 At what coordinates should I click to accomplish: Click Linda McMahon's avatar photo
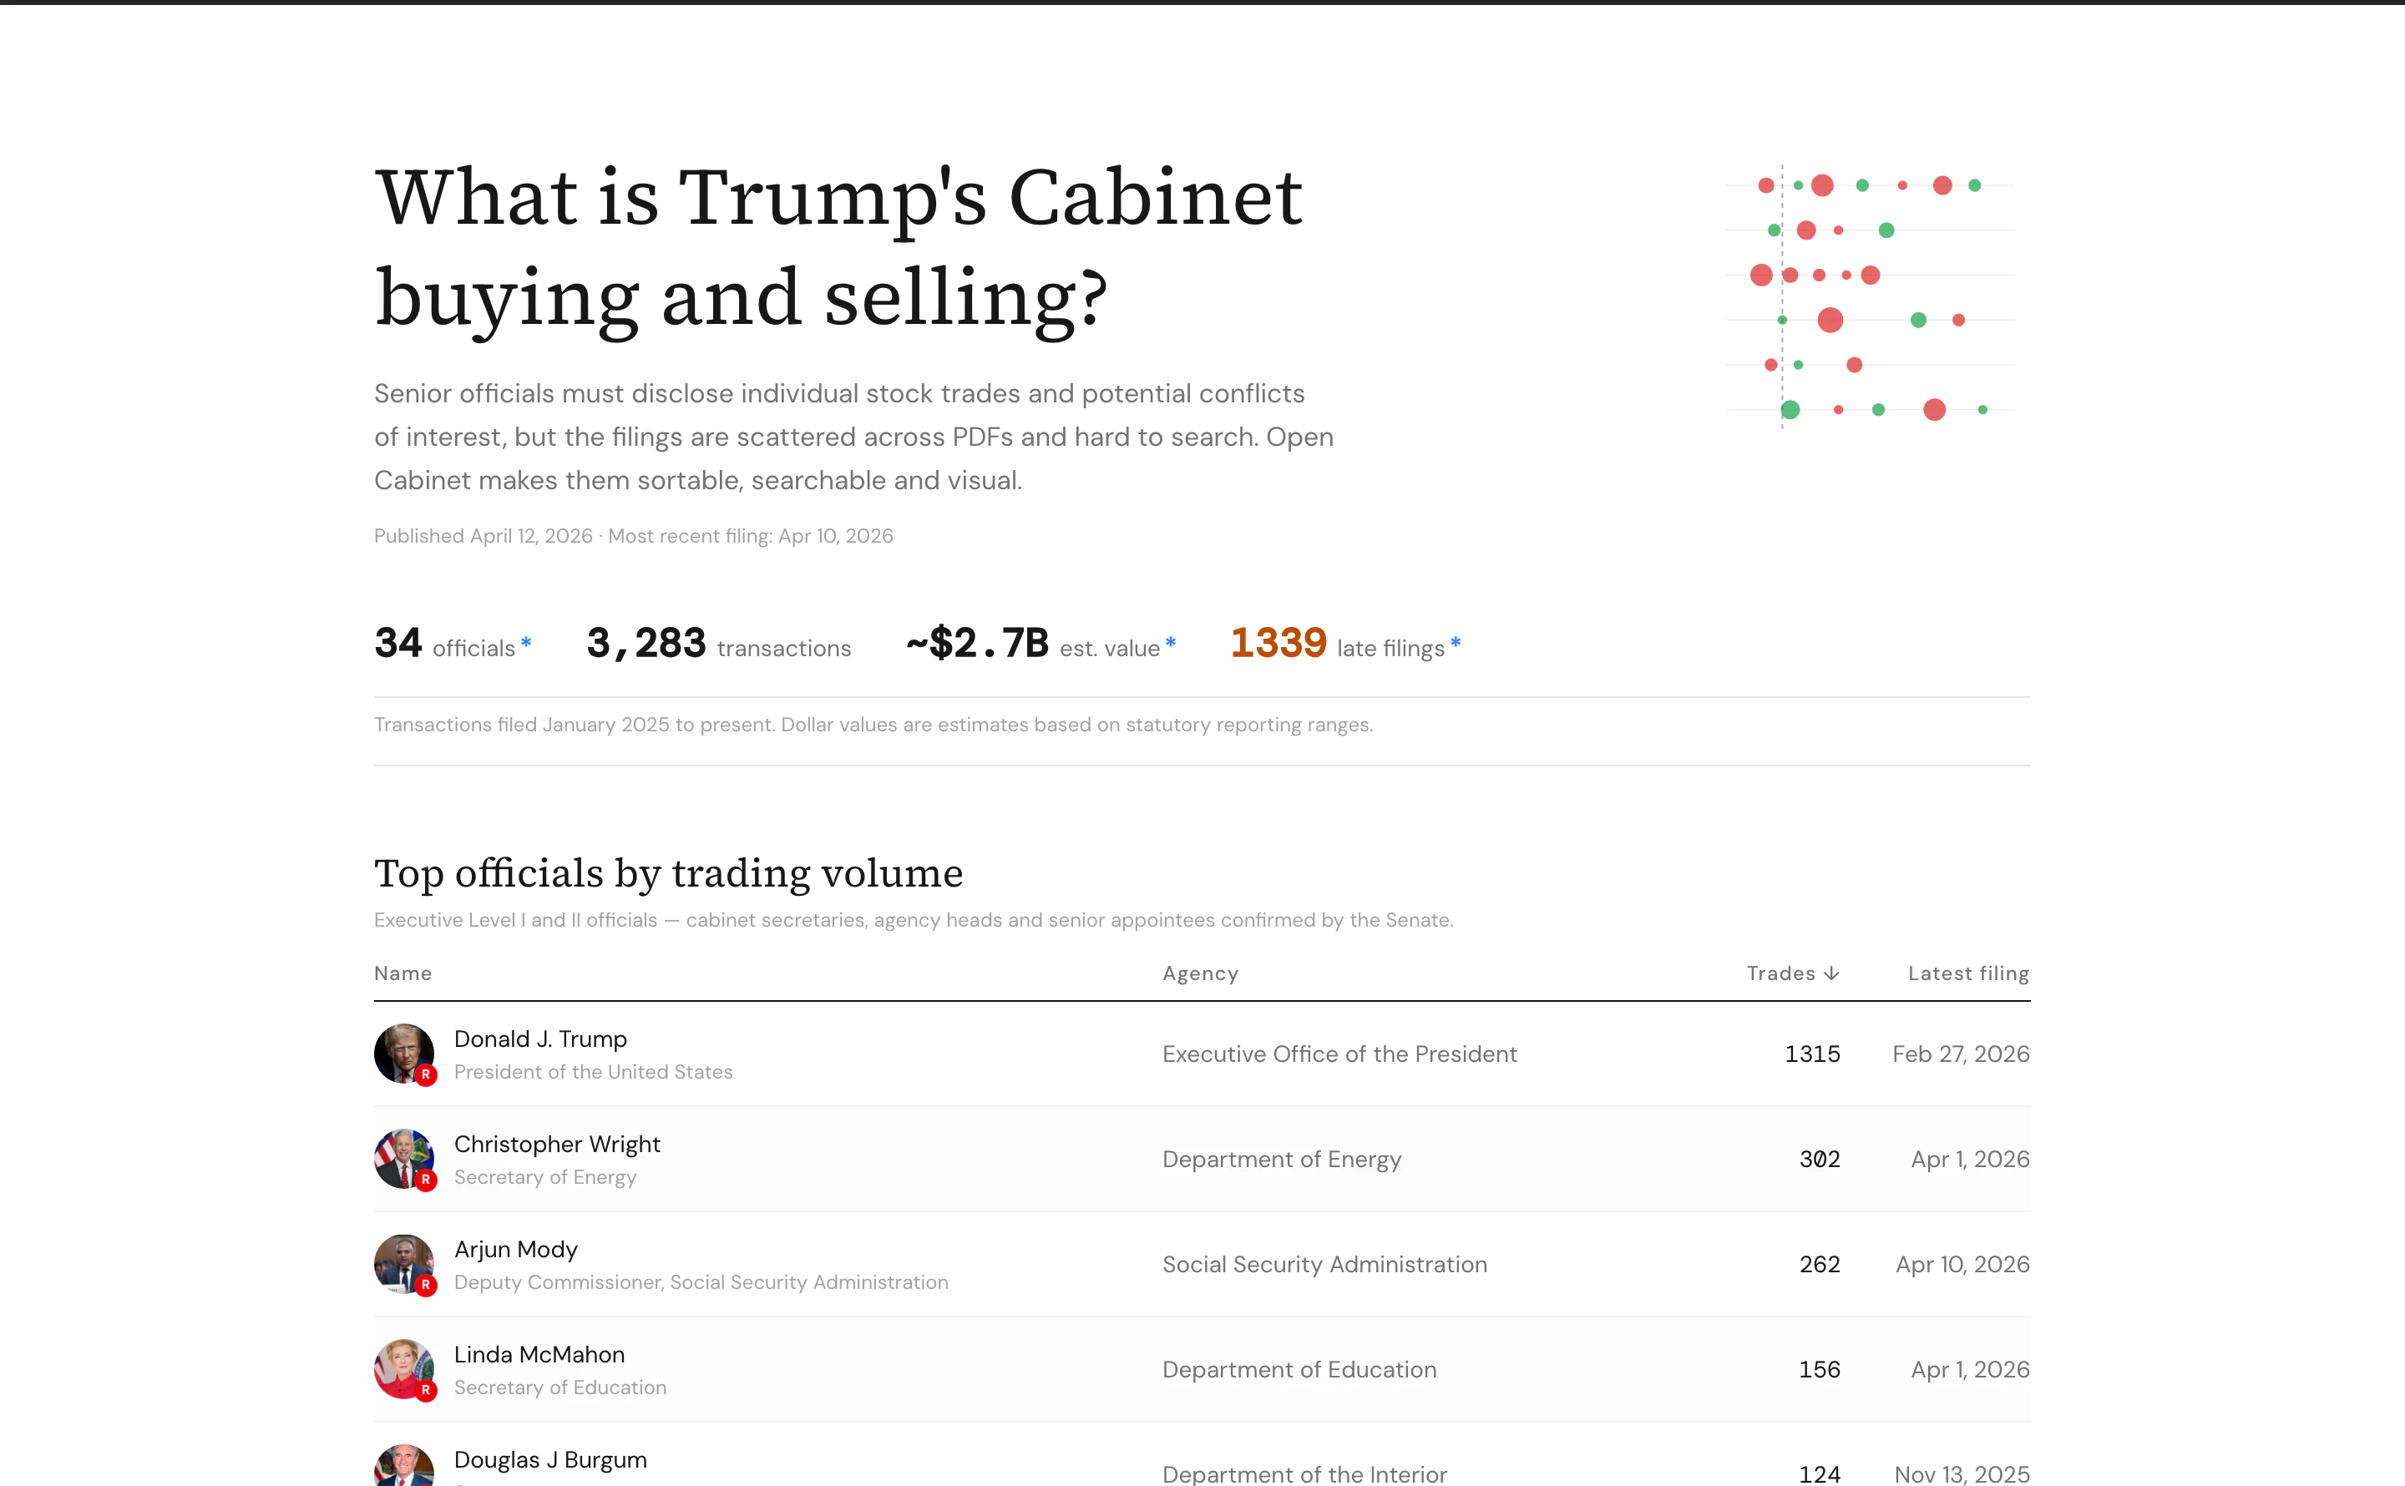pyautogui.click(x=404, y=1369)
